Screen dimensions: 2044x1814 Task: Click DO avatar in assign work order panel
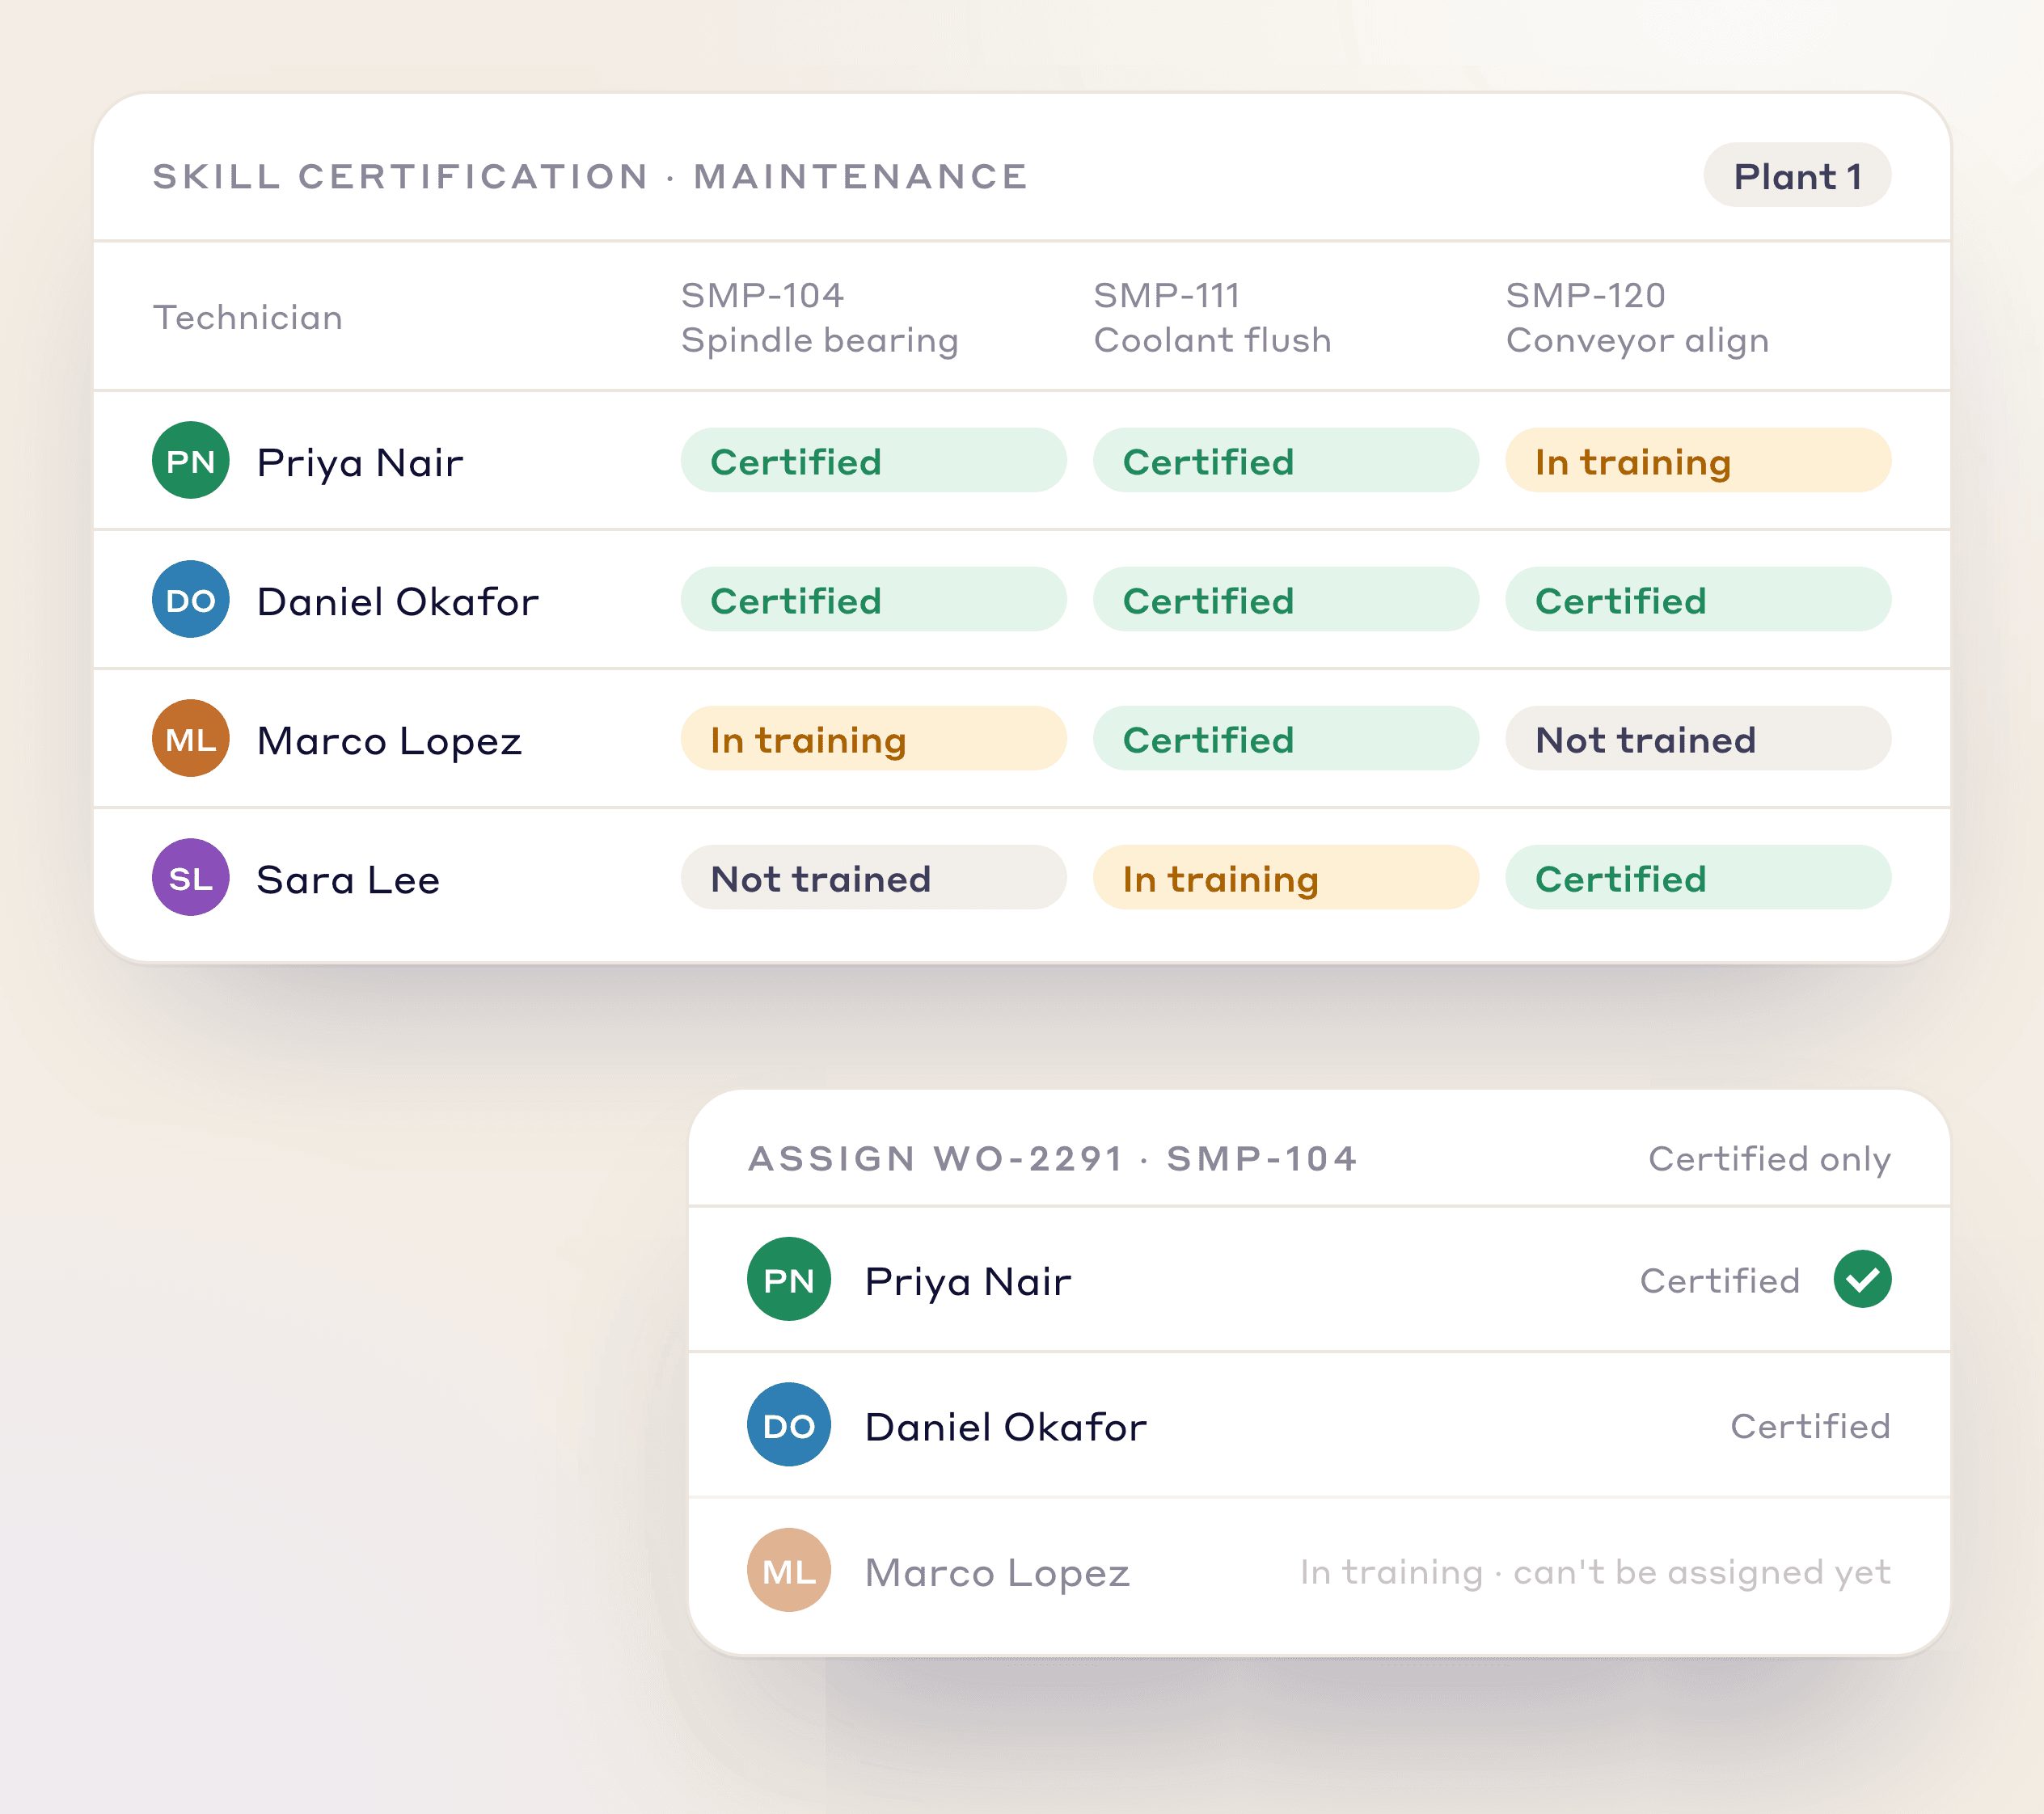pos(789,1426)
